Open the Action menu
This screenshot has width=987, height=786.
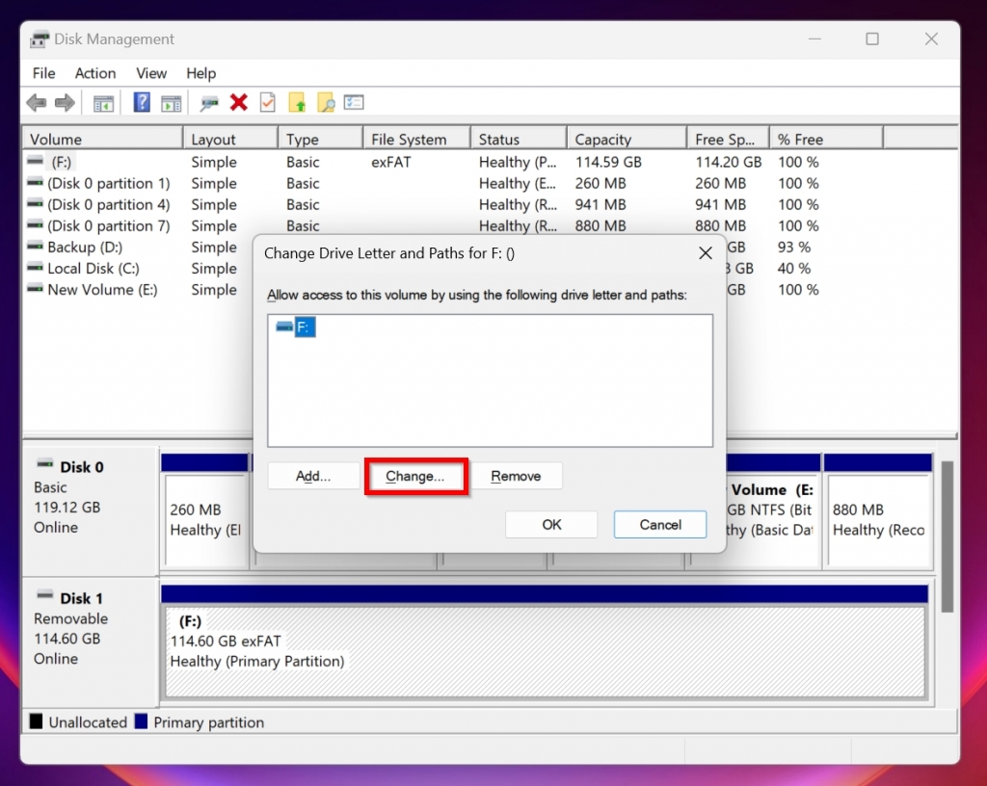[95, 73]
